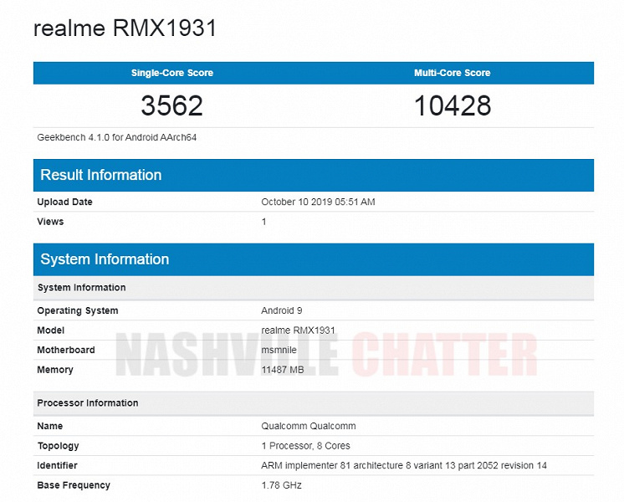Image resolution: width=624 pixels, height=502 pixels.
Task: Select the processor 'Name' label
Action: (x=49, y=426)
